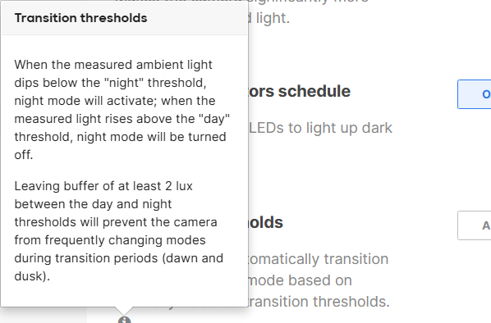
Task: Click the truncated 'holds' heading text
Action: [x=266, y=222]
